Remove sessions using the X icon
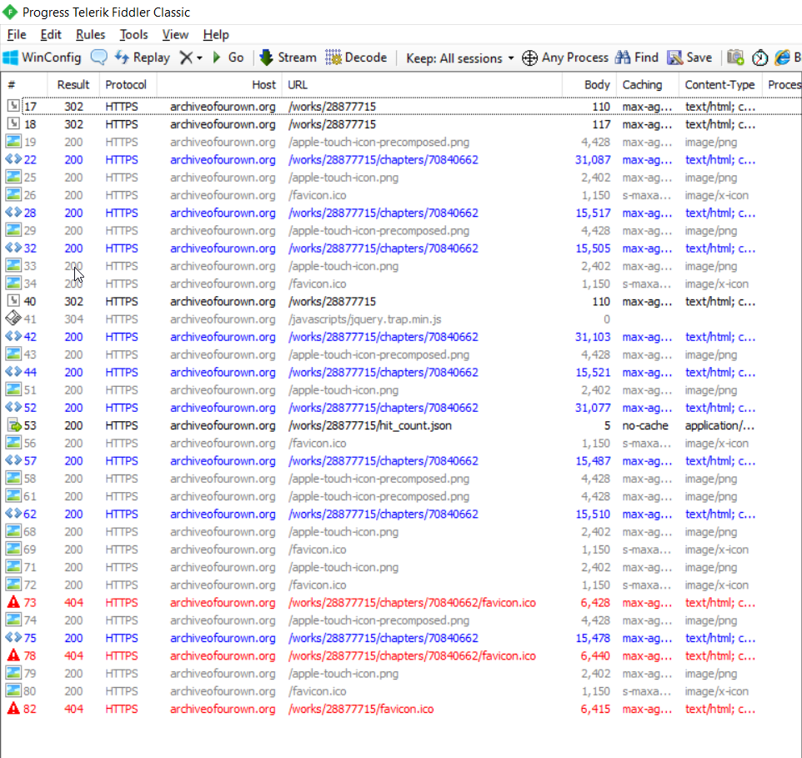The image size is (802, 758). tap(185, 58)
